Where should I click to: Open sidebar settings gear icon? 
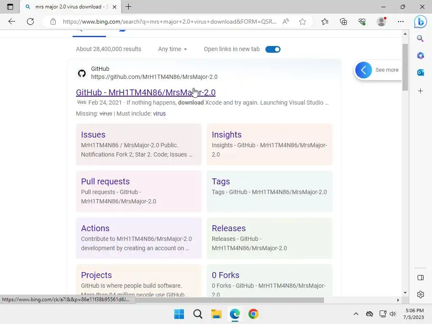click(421, 294)
